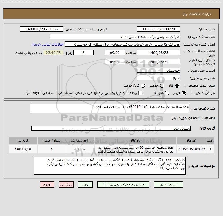Screen dimensions: 223x216
Task: Select the خدمت radio button
Action: coord(162,86)
